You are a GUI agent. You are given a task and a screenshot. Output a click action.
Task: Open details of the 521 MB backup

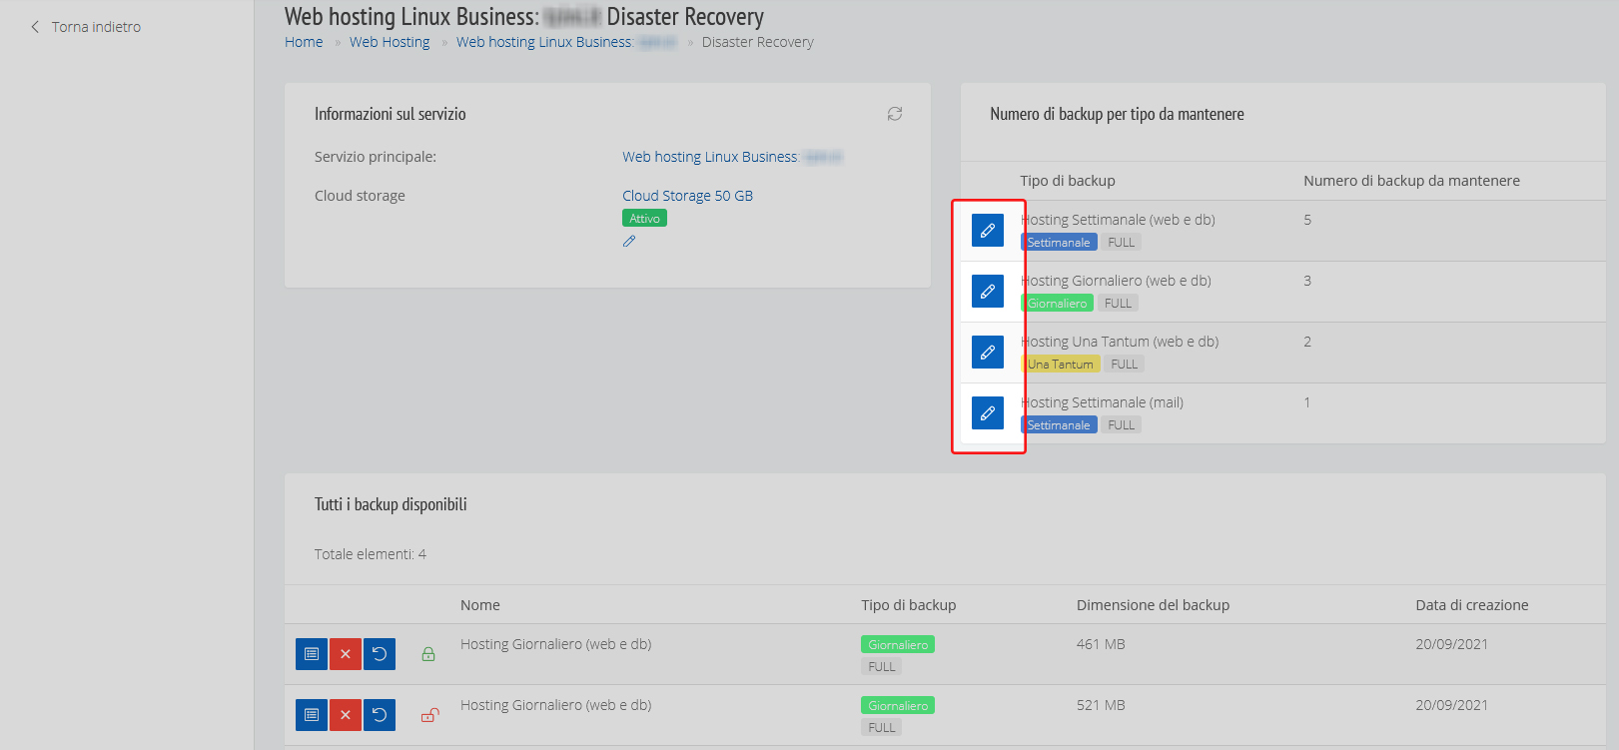coord(312,715)
